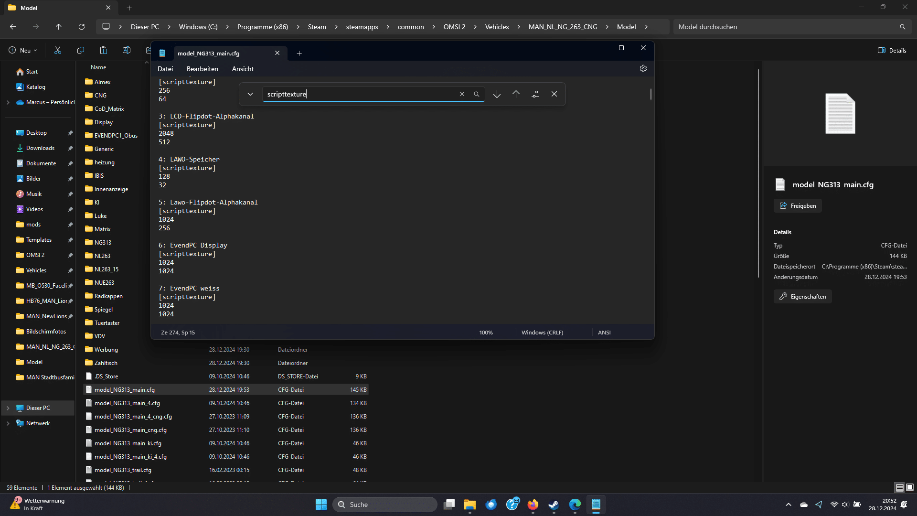Open search options sliders icon
The height and width of the screenshot is (516, 917).
click(535, 94)
